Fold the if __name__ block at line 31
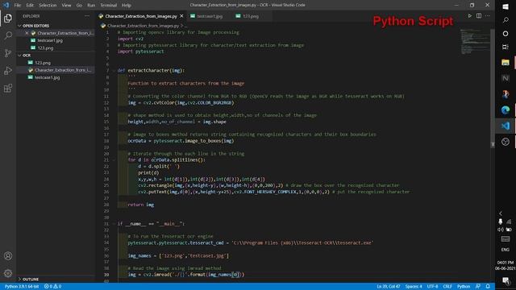The image size is (516, 290). click(114, 224)
